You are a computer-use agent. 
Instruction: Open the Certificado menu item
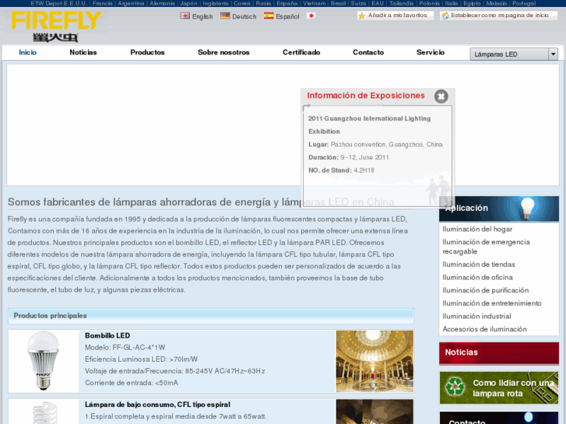point(301,52)
